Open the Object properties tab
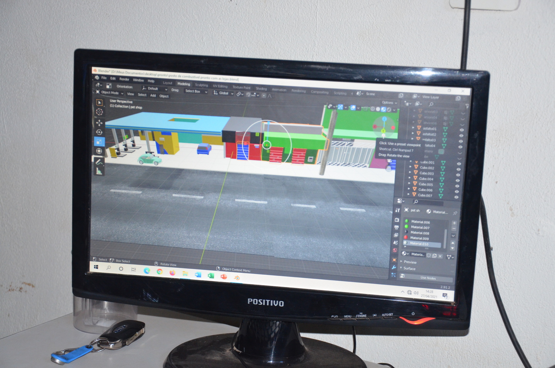This screenshot has width=555, height=368. click(x=394, y=260)
